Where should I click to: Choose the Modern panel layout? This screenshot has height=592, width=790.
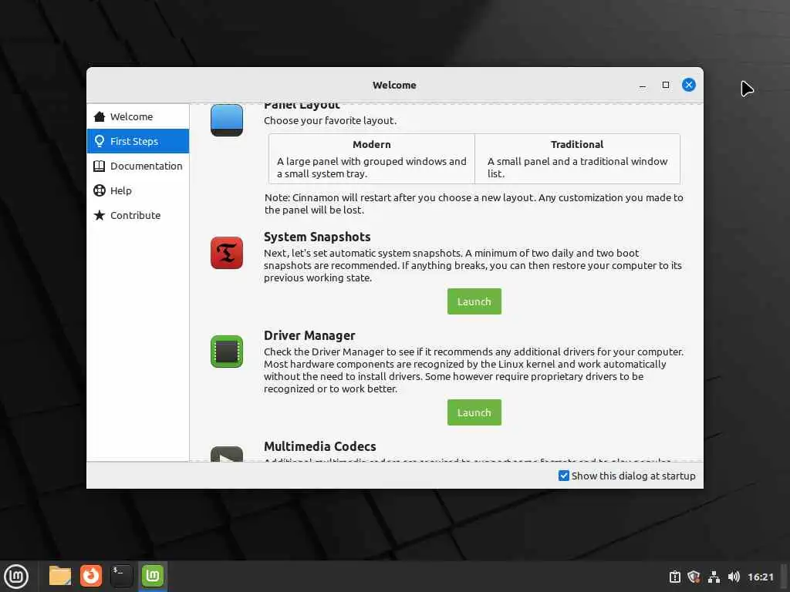point(372,159)
